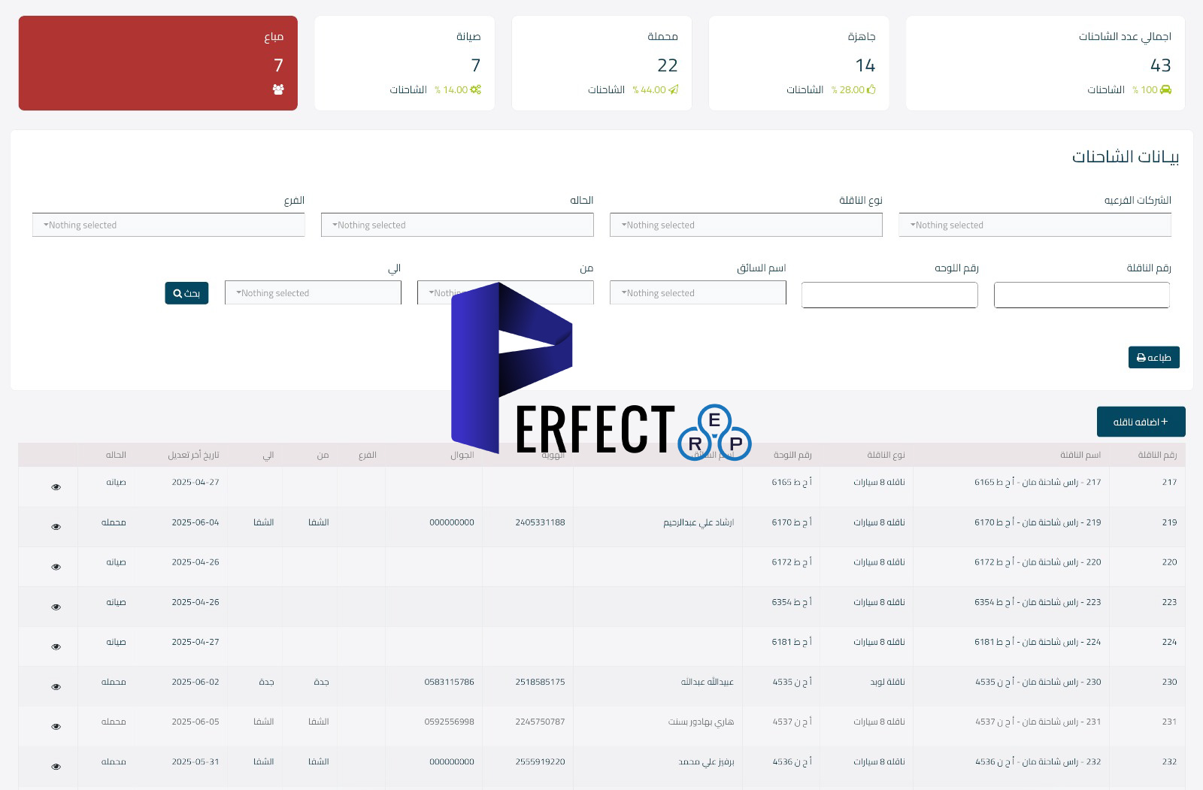Click users icon in red مباع card
The image size is (1203, 790).
278,89
